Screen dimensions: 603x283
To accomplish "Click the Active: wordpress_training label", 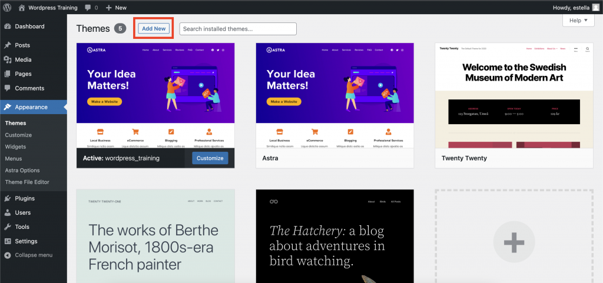I will tap(121, 158).
